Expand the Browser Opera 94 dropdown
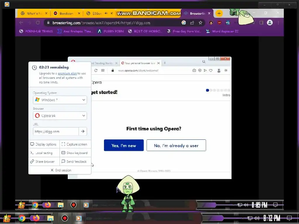This screenshot has height=224, width=299. point(60,116)
